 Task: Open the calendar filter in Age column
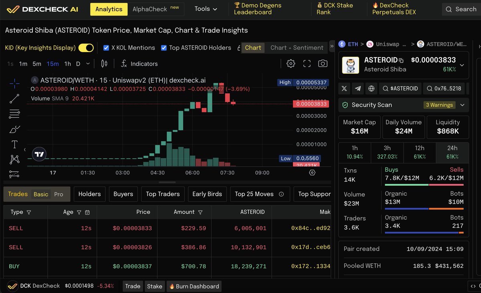pyautogui.click(x=87, y=212)
